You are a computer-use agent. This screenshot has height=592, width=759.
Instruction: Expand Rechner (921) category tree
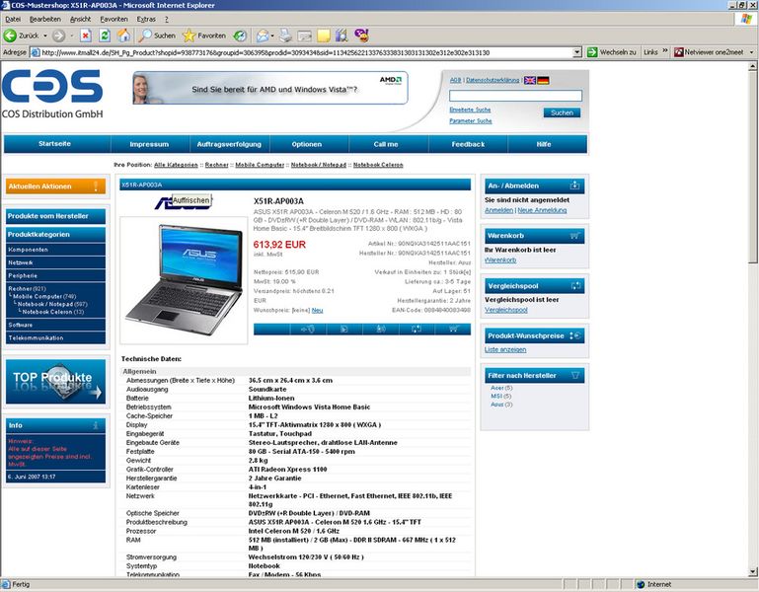(27, 288)
